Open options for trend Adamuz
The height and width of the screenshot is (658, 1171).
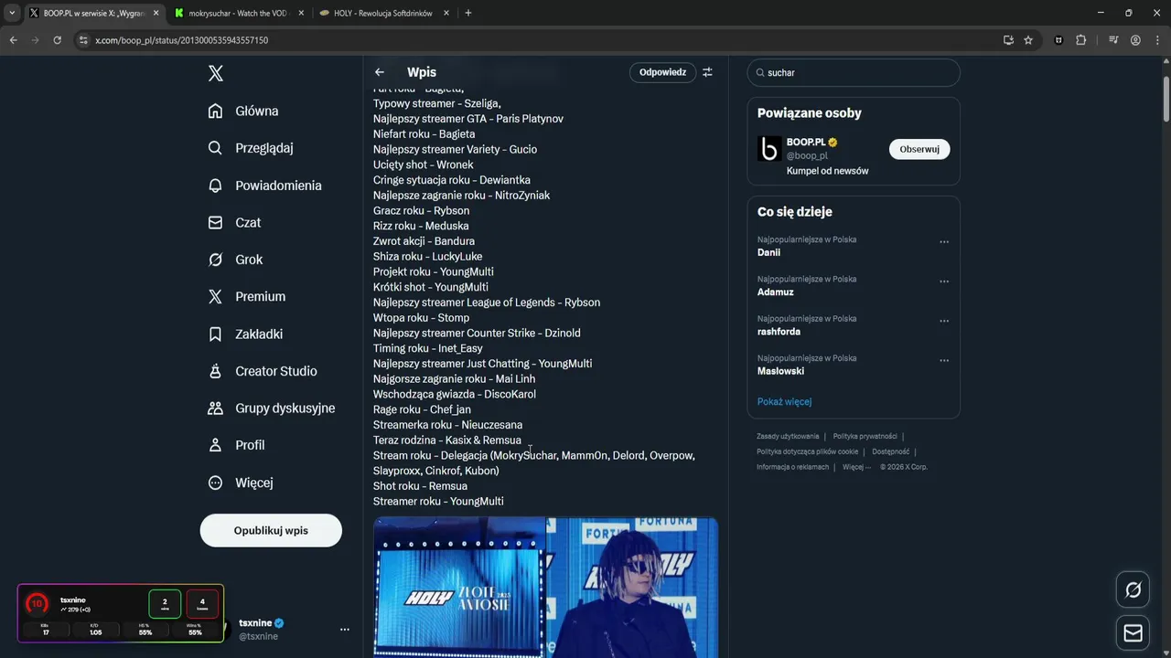pos(944,281)
